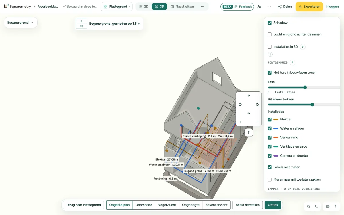The image size is (344, 215).
Task: Click the 'Water en afvoer · 110,8 m' label
Action: pos(166,165)
